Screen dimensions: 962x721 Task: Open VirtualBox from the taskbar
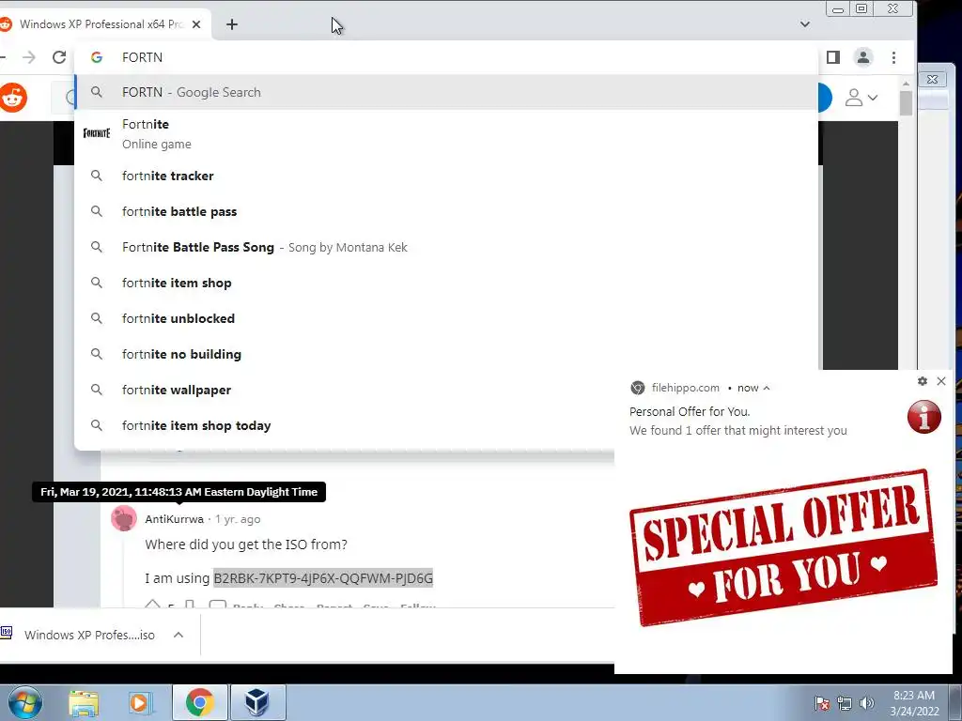pos(257,702)
